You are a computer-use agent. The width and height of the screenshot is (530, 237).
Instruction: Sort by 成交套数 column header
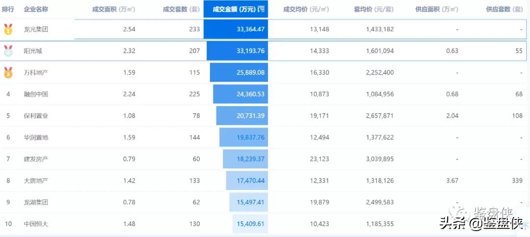[x=181, y=9]
